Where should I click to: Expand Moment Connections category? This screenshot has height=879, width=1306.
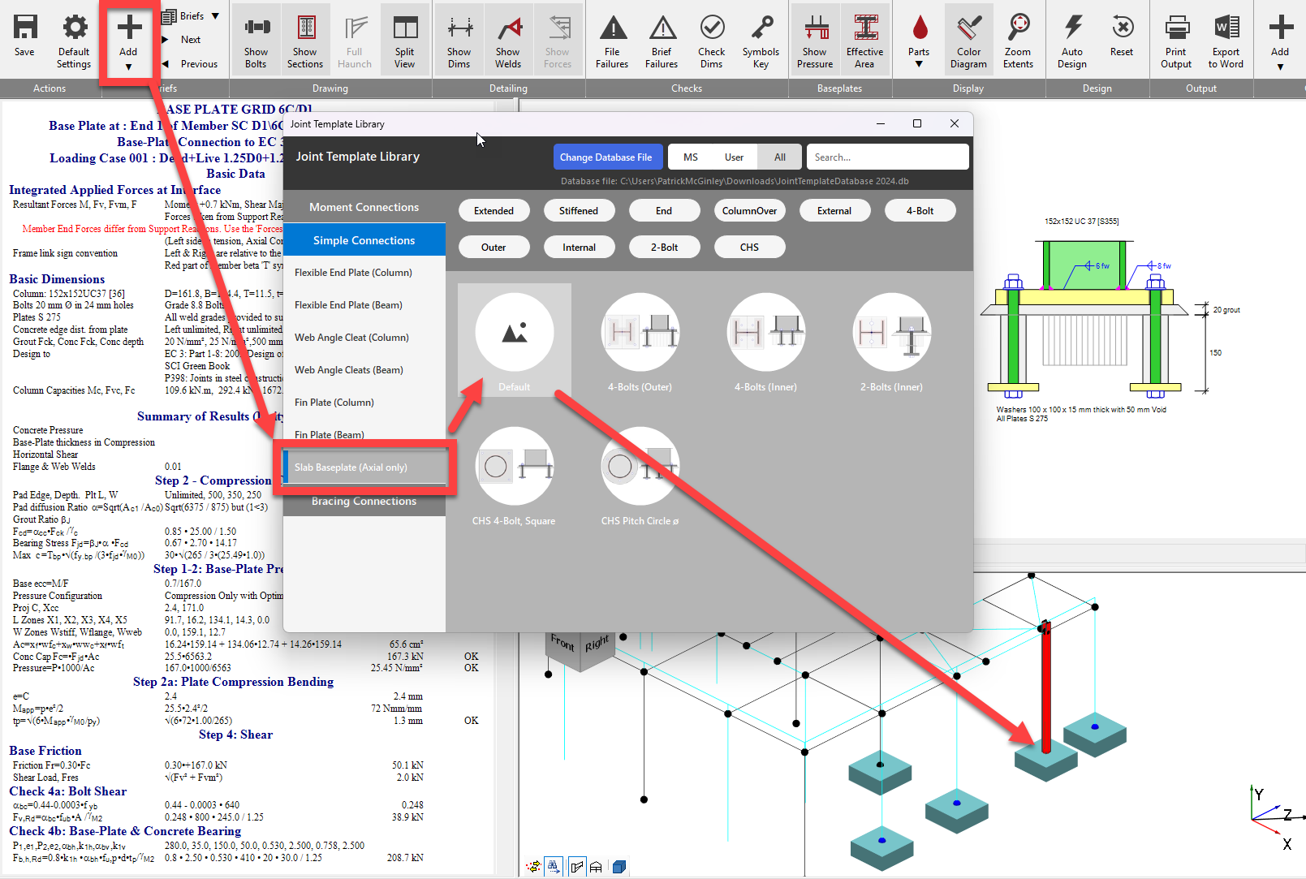pyautogui.click(x=364, y=207)
